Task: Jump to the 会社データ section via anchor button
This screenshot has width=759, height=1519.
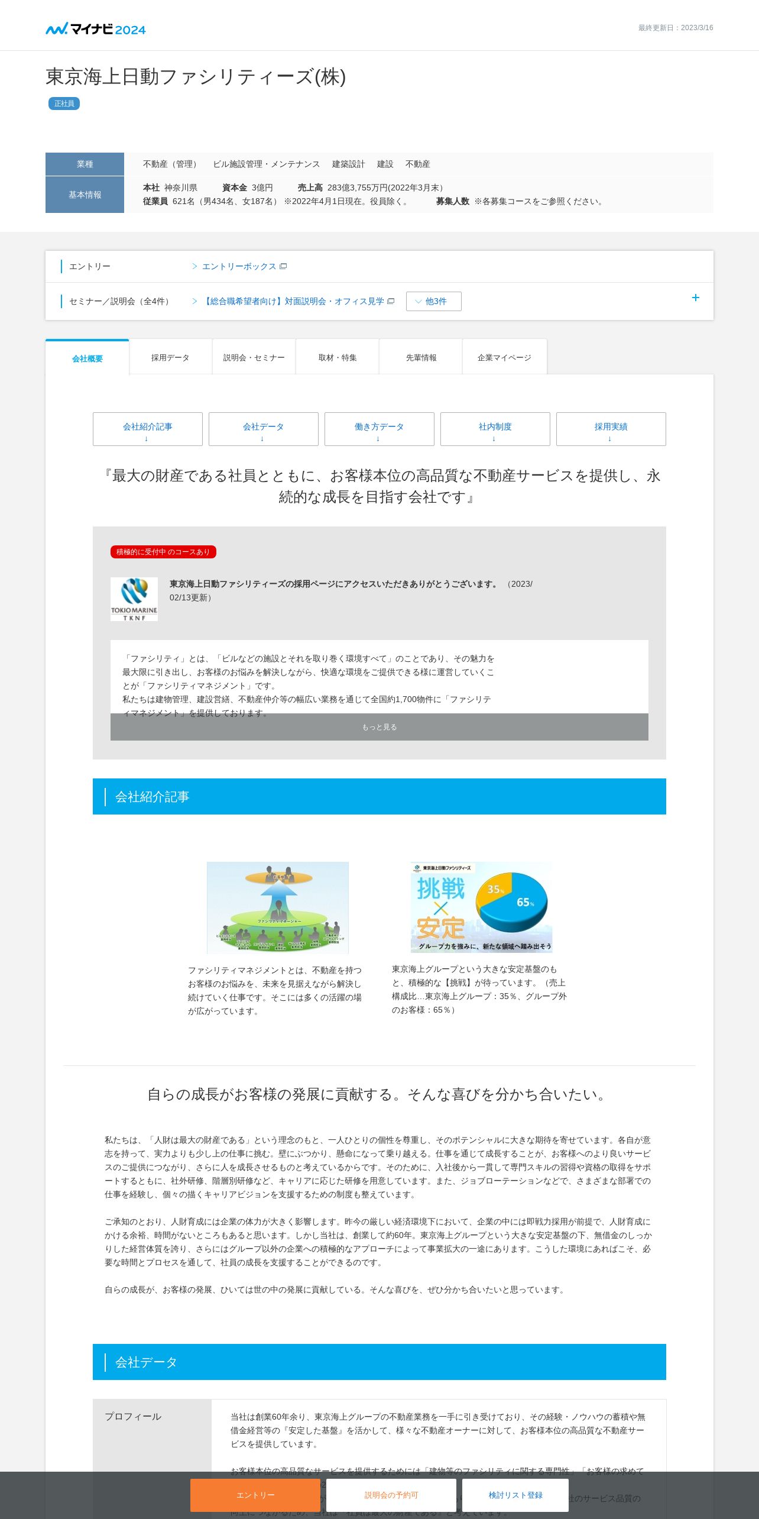Action: tap(264, 429)
